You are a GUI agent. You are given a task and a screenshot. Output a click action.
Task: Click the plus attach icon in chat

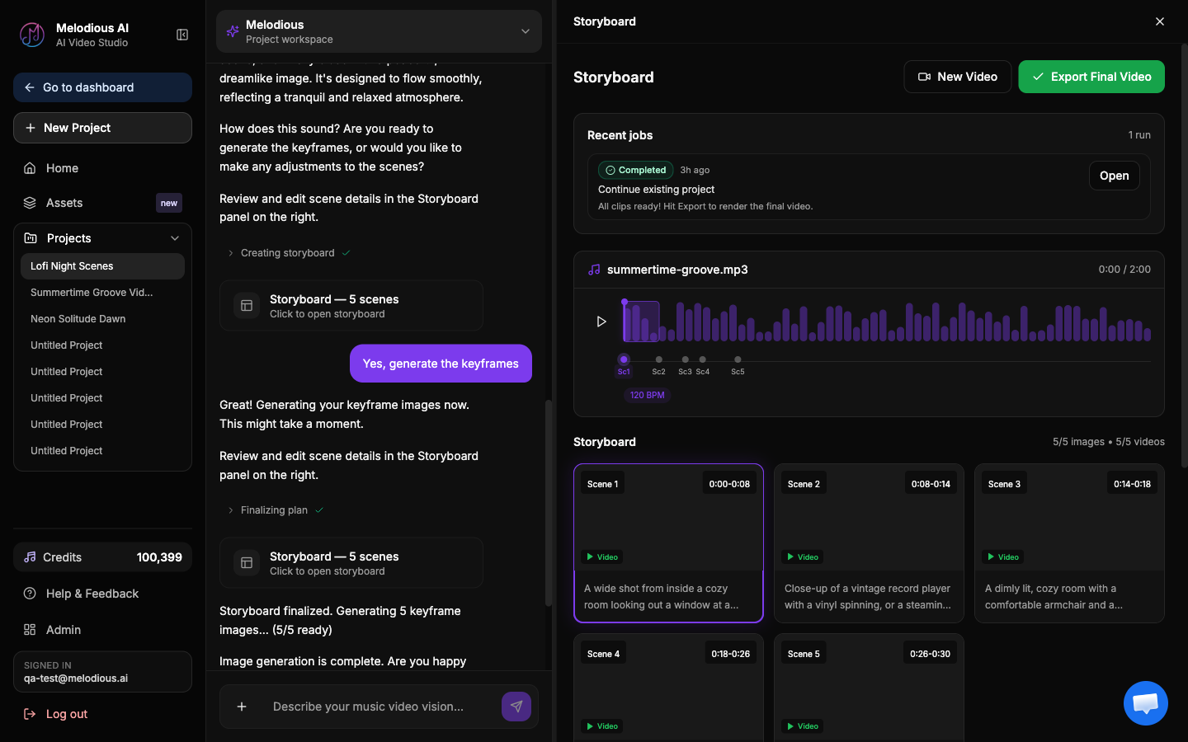(x=242, y=707)
